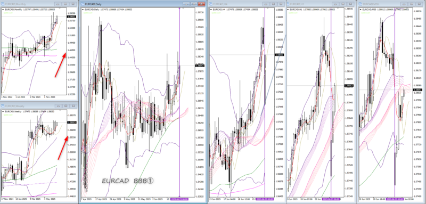This screenshot has width=426, height=204.
Task: Maximize the EURCAD,Daily chart window
Action: click(x=194, y=4)
